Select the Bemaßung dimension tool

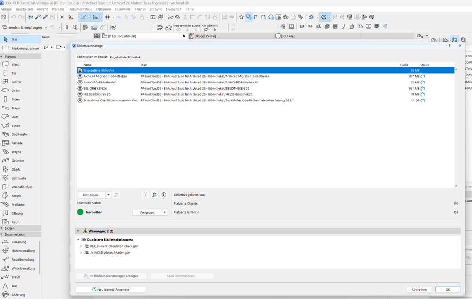pos(18,242)
